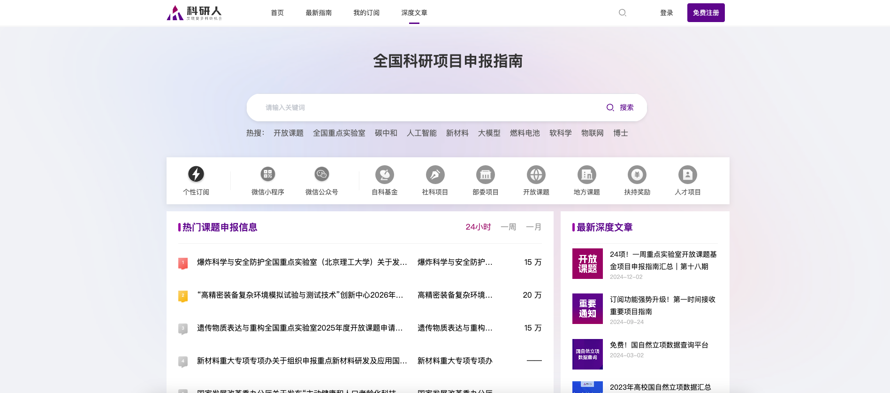
Task: Click rank 3 badge beside 遗传物质 entry
Action: pos(183,329)
